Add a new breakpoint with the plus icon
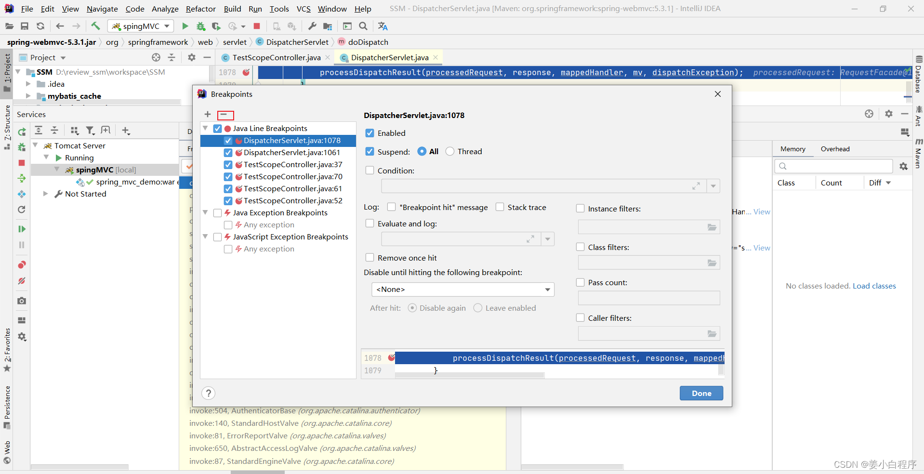 (208, 114)
